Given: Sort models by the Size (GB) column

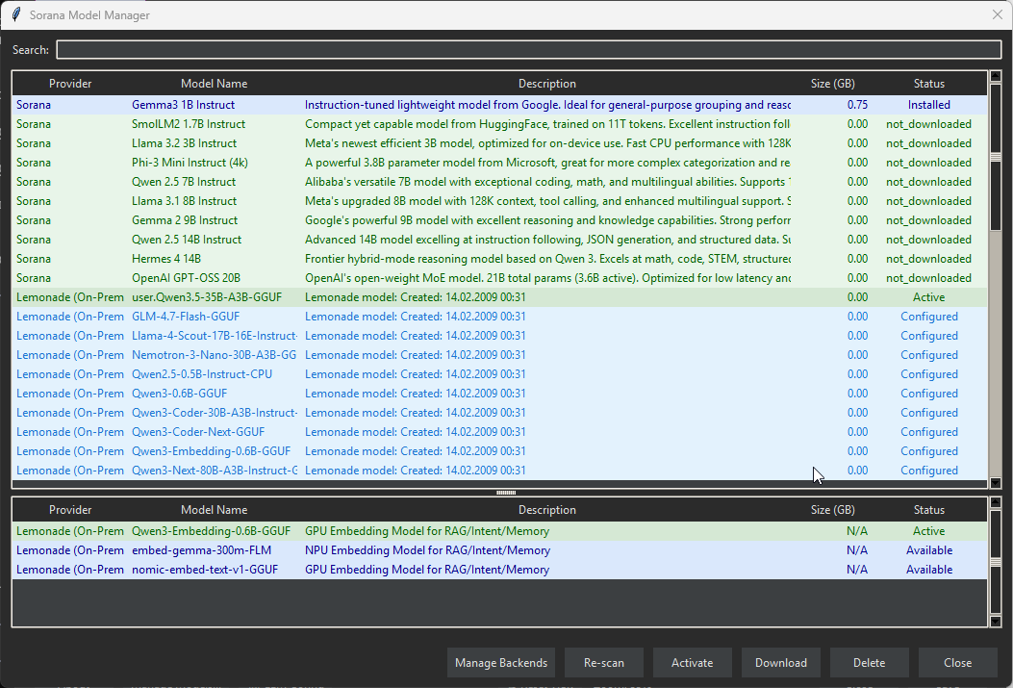Looking at the screenshot, I should click(832, 83).
